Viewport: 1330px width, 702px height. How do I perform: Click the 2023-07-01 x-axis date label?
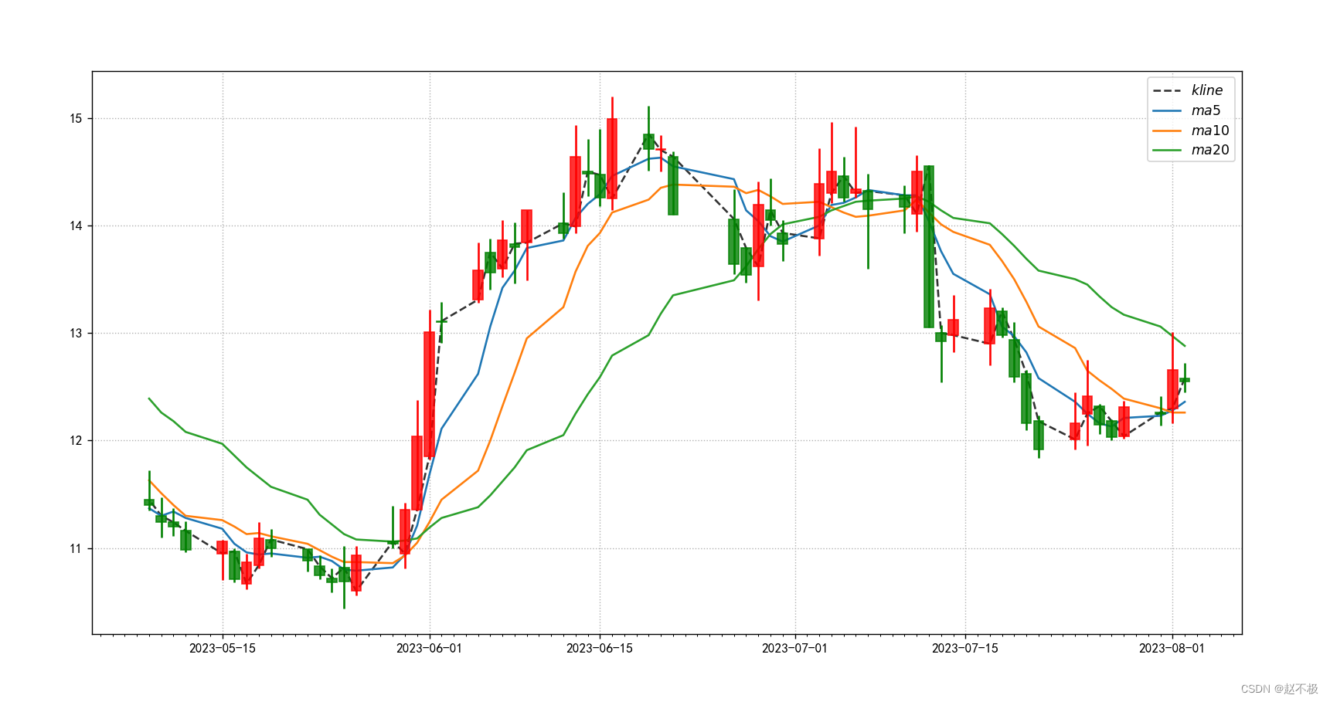tap(795, 648)
